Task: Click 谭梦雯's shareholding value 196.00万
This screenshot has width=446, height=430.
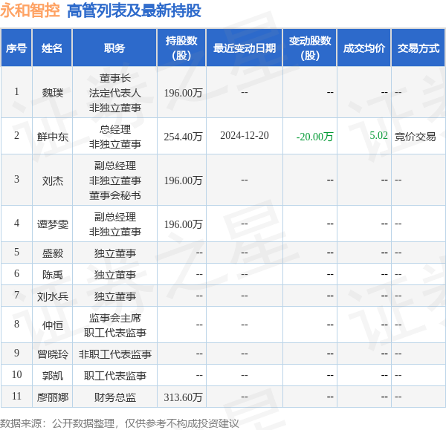Action: 183,224
